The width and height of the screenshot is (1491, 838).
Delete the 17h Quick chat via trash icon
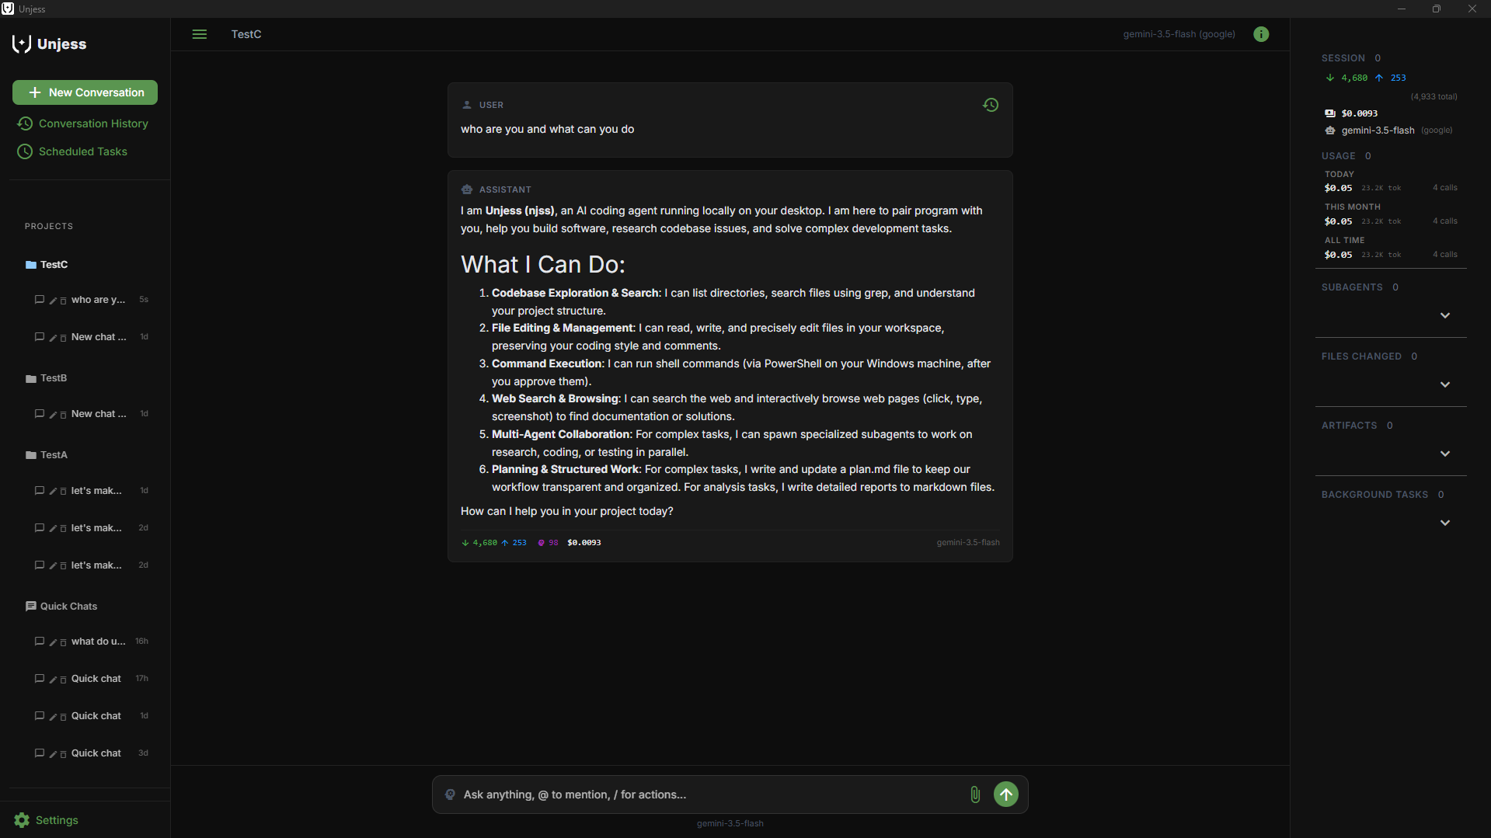63,680
